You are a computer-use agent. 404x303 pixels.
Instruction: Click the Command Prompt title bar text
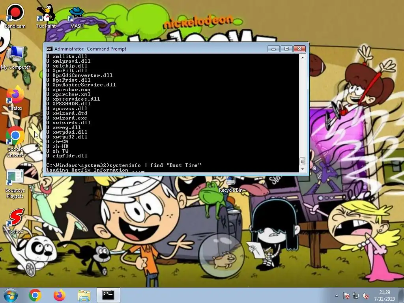click(90, 49)
